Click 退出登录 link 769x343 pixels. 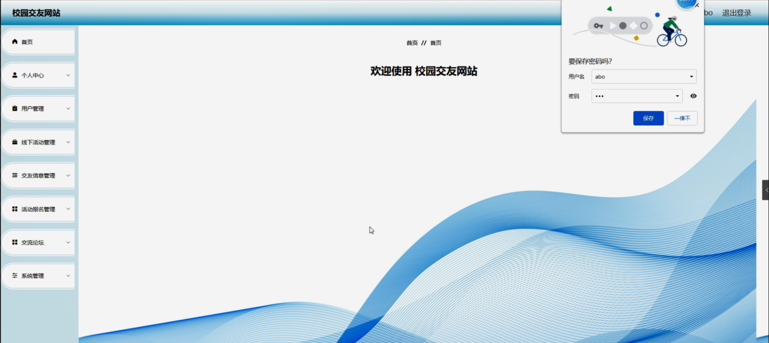(x=736, y=13)
